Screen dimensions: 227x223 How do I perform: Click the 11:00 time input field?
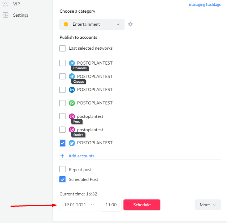pyautogui.click(x=111, y=205)
